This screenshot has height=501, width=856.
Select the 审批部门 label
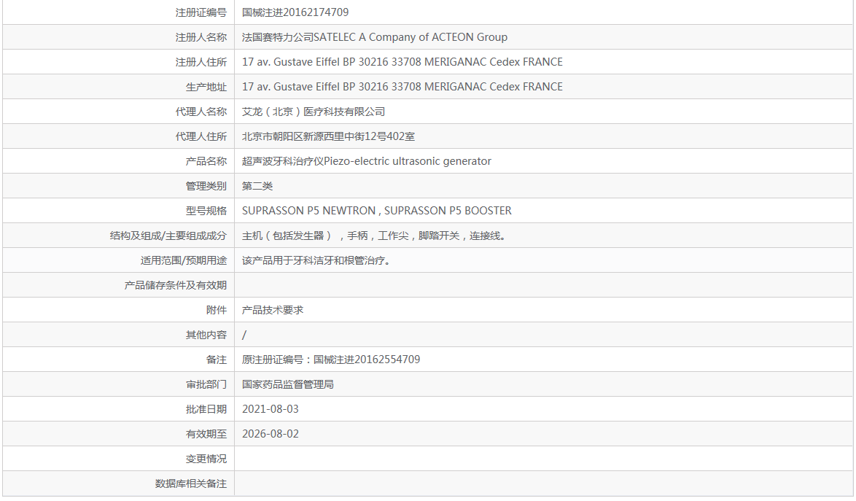(x=206, y=385)
